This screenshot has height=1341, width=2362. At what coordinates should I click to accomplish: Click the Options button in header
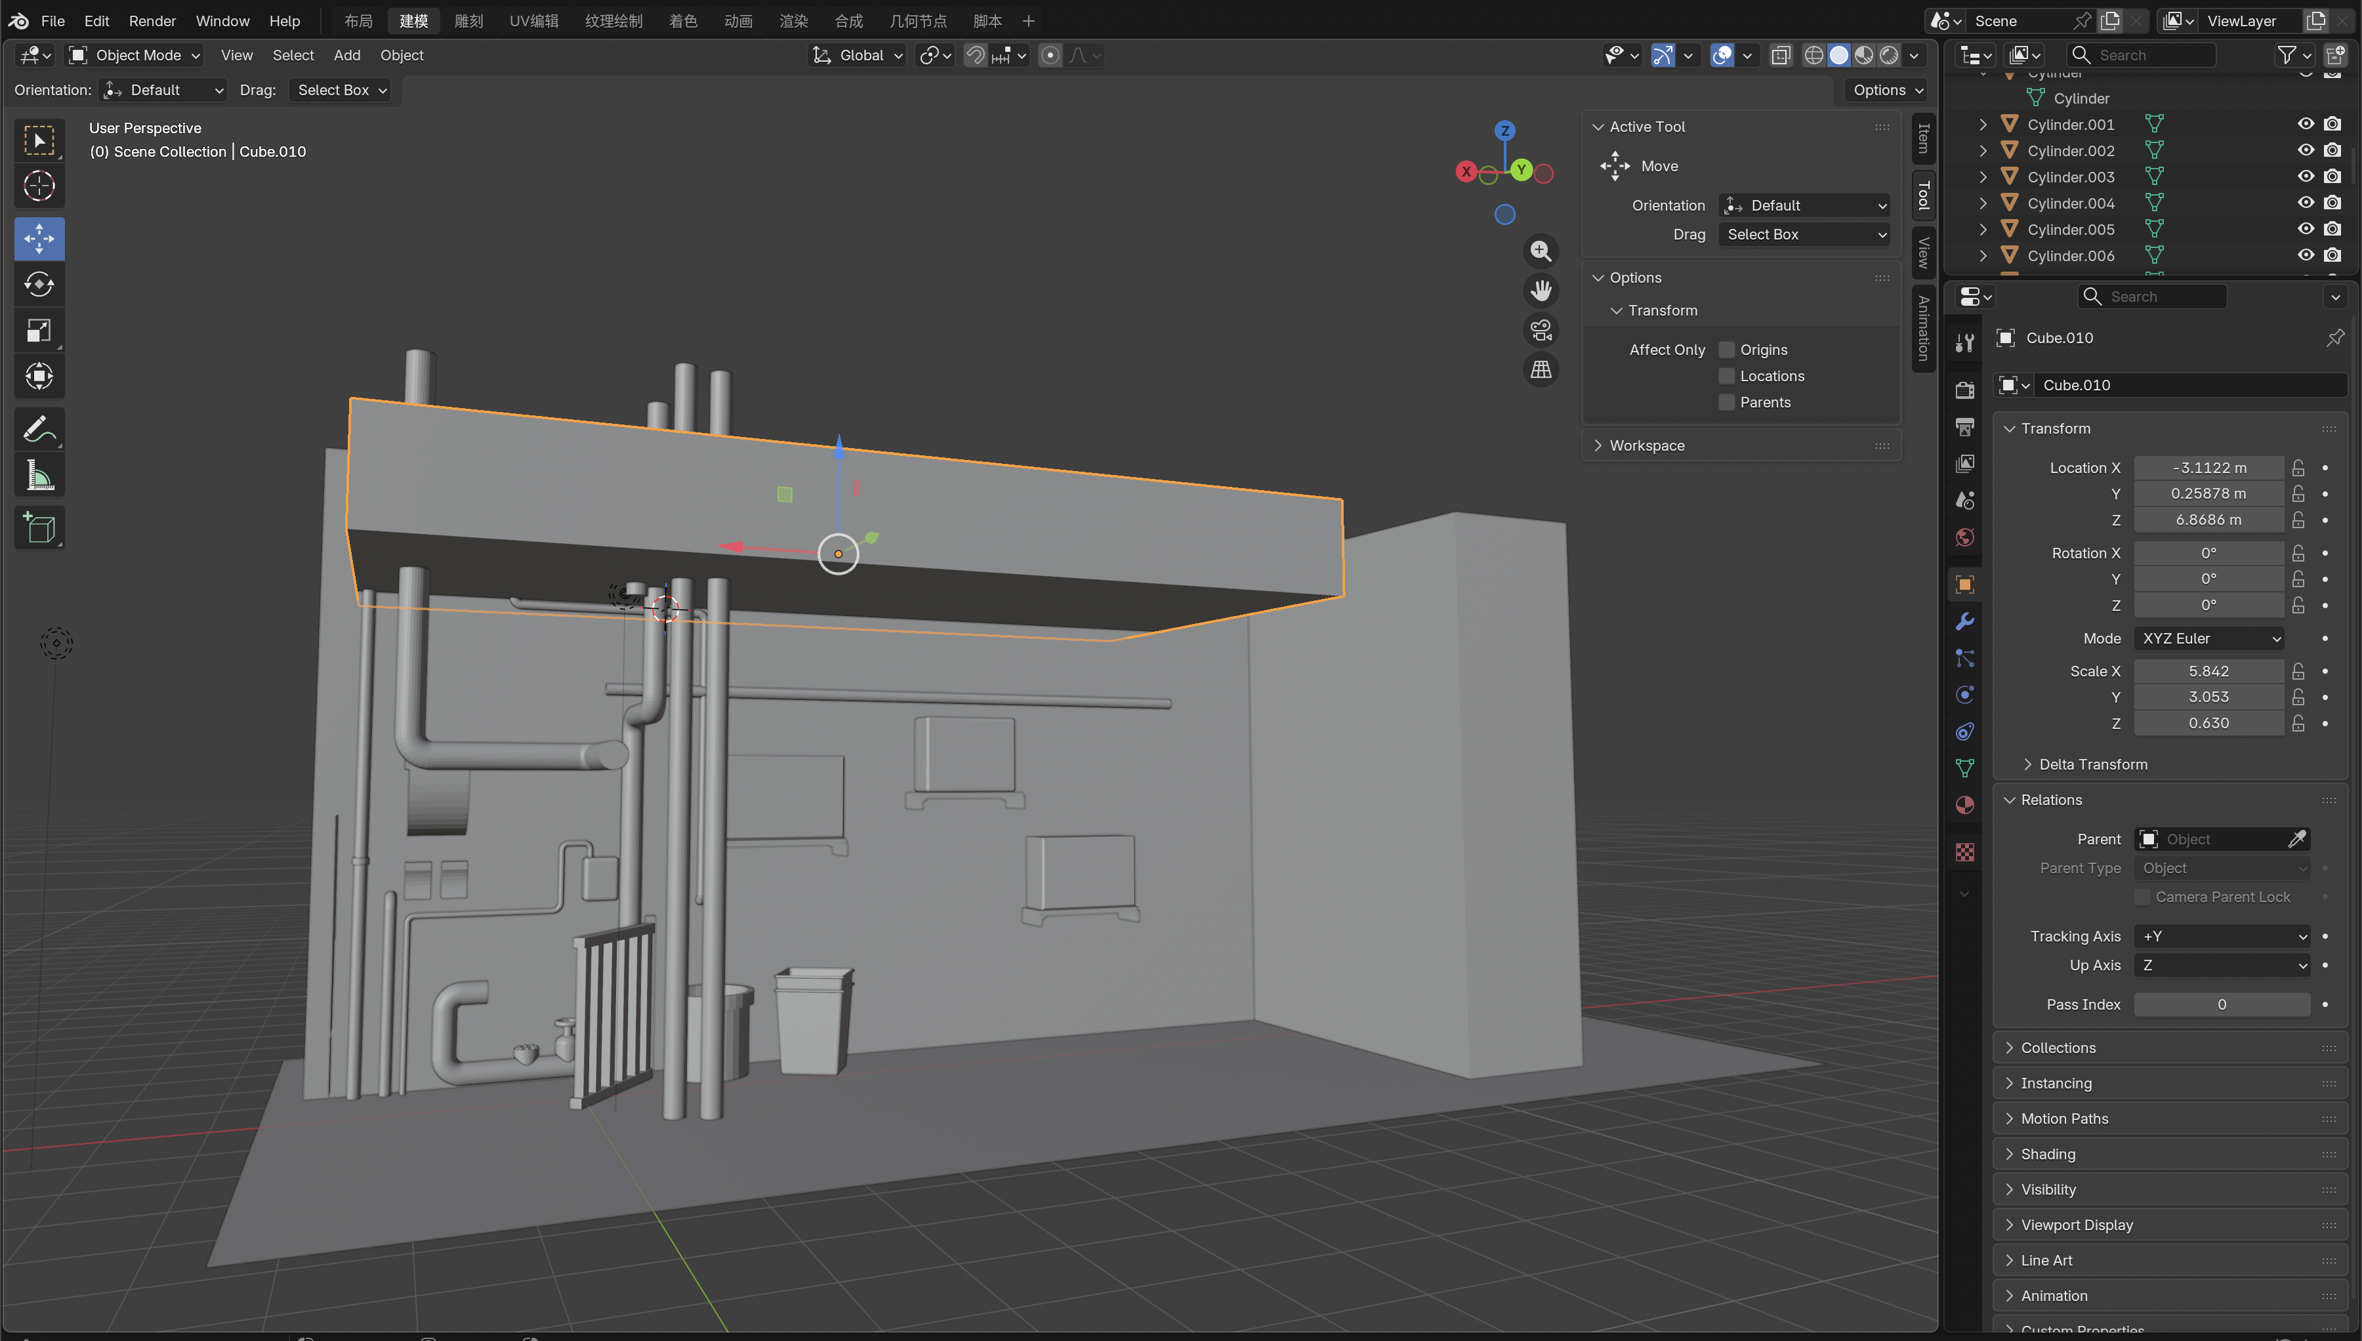tap(1886, 91)
